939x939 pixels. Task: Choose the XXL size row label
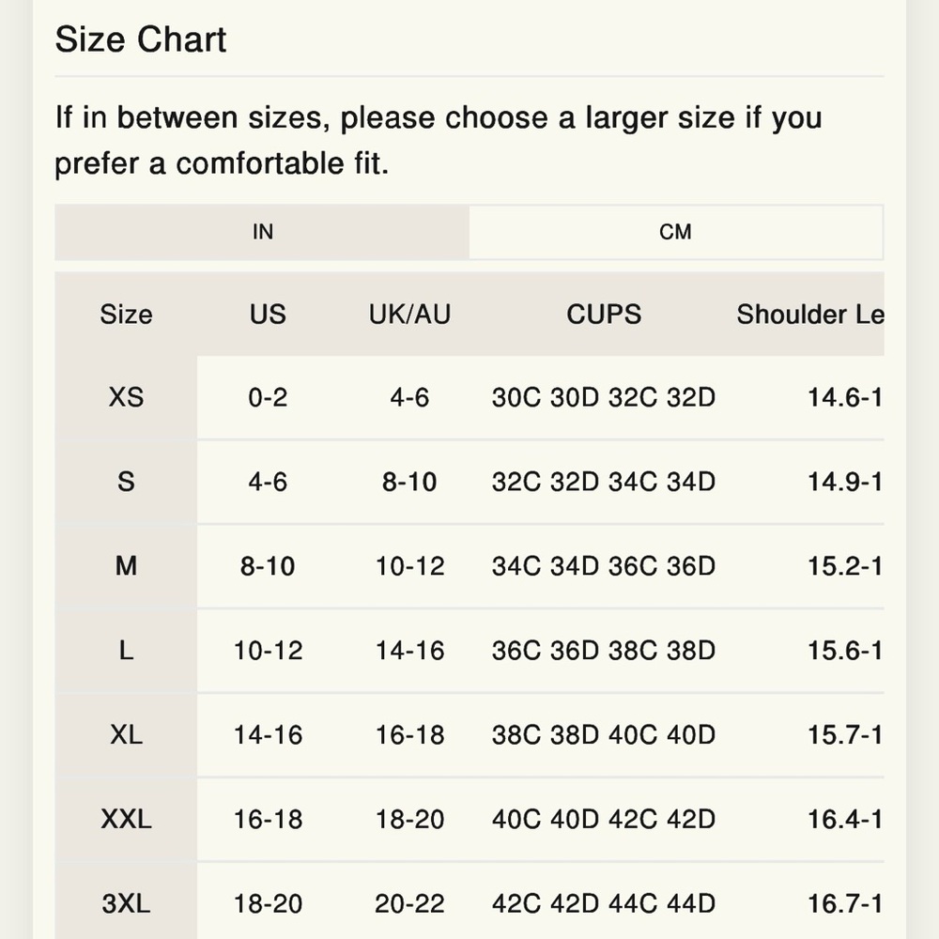pyautogui.click(x=126, y=820)
